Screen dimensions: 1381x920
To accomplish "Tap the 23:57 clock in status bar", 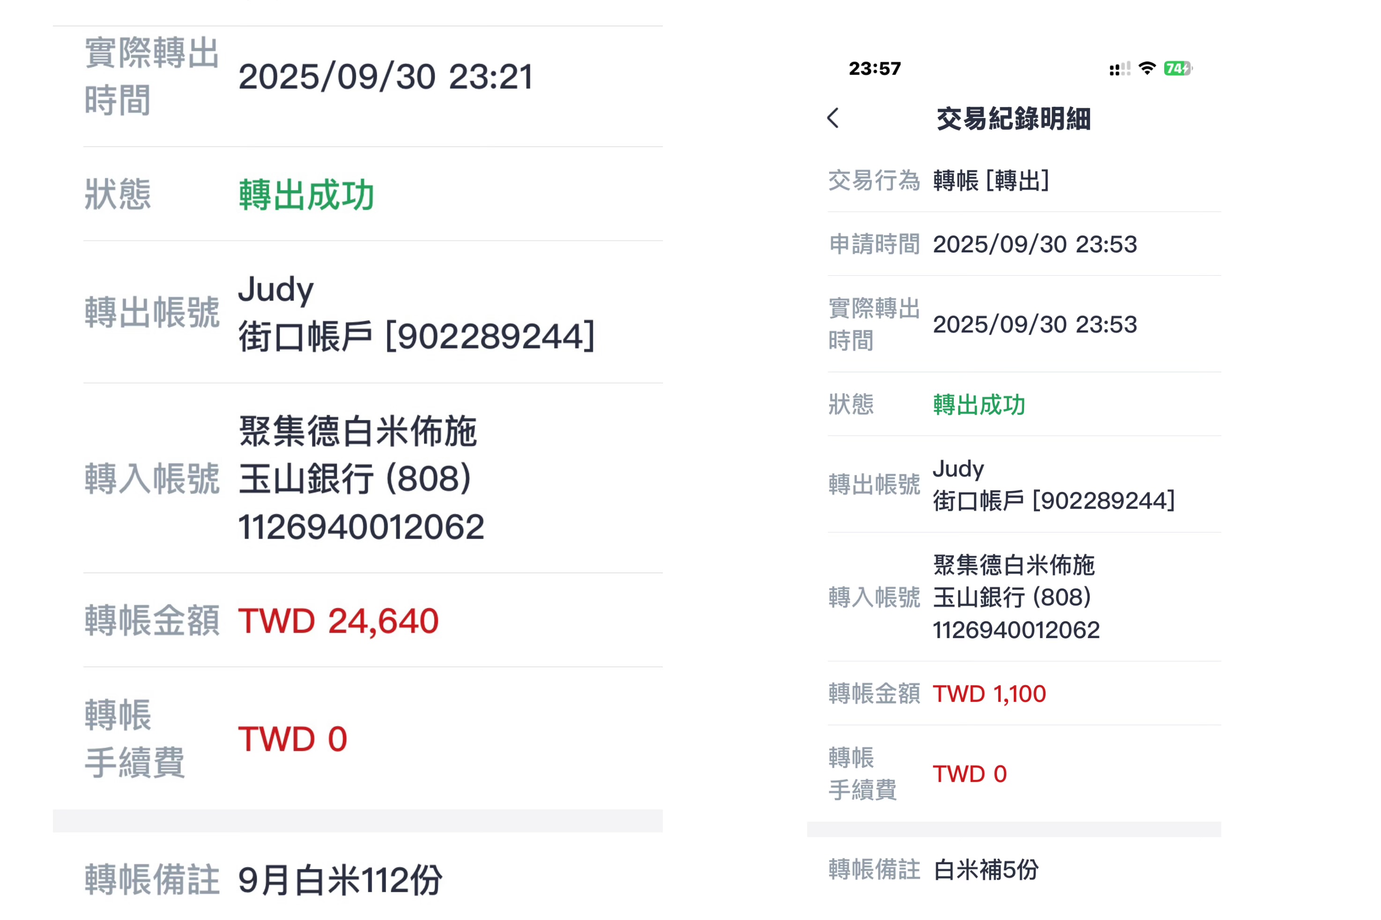I will pyautogui.click(x=875, y=69).
